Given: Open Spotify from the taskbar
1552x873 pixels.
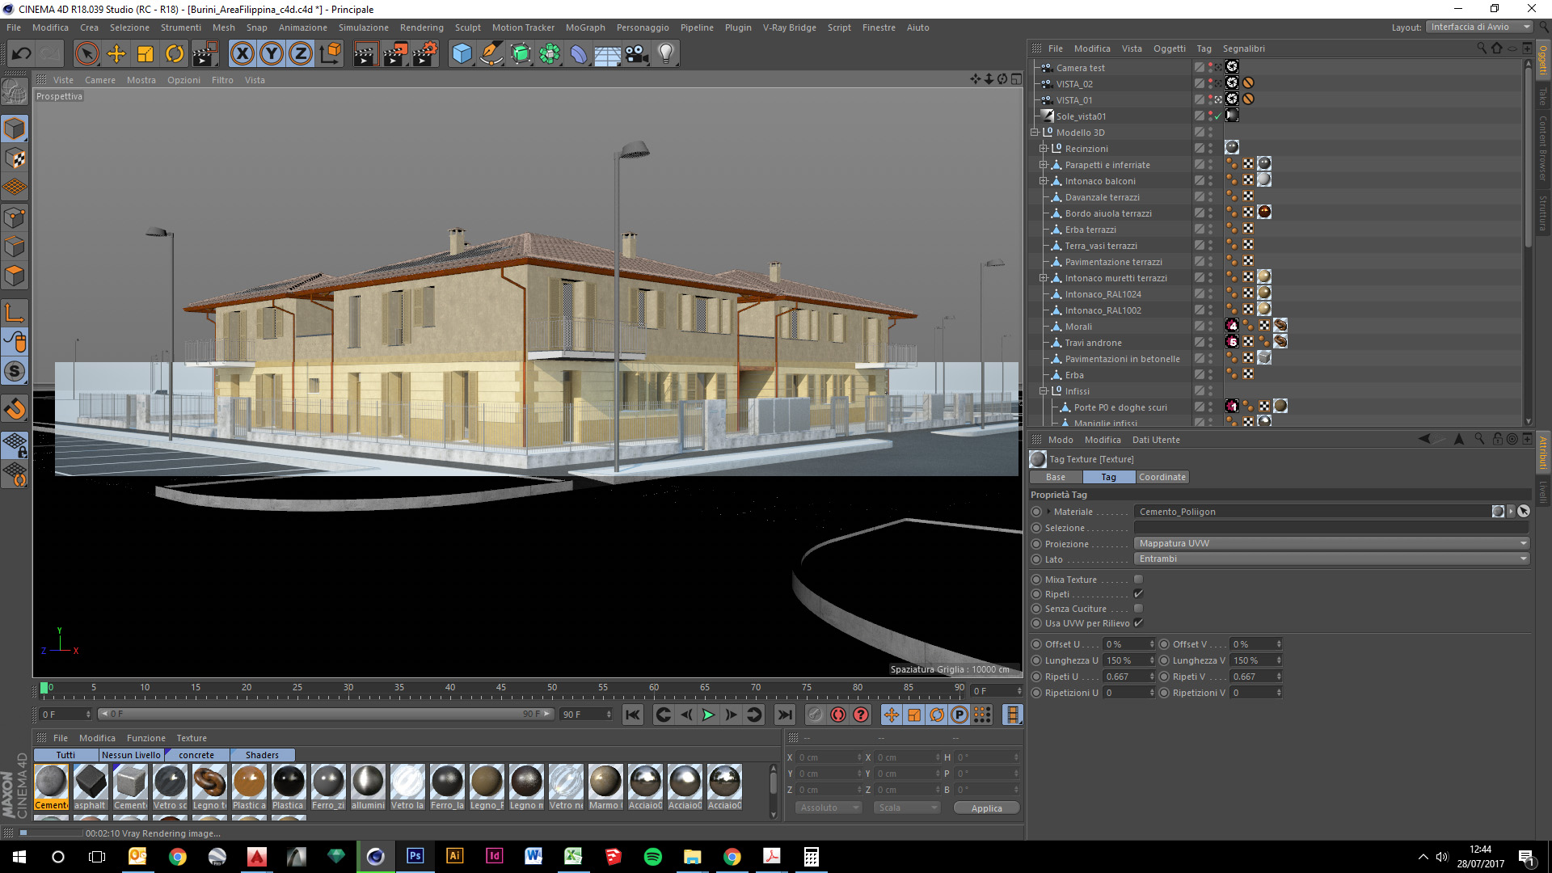Looking at the screenshot, I should point(652,857).
